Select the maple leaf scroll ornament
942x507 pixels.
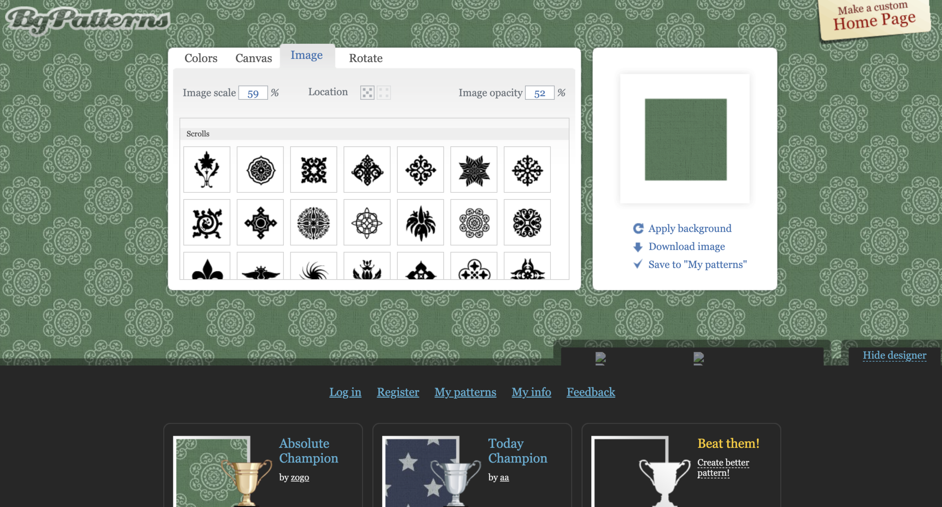206,170
